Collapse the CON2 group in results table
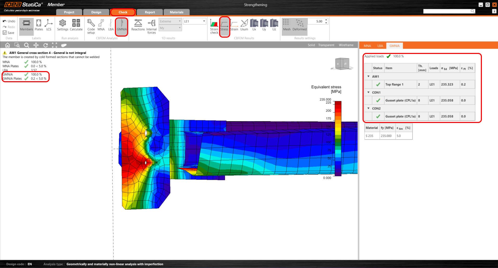The image size is (498, 268). (369, 108)
